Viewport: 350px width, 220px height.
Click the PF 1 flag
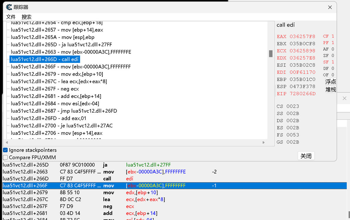(x=329, y=42)
